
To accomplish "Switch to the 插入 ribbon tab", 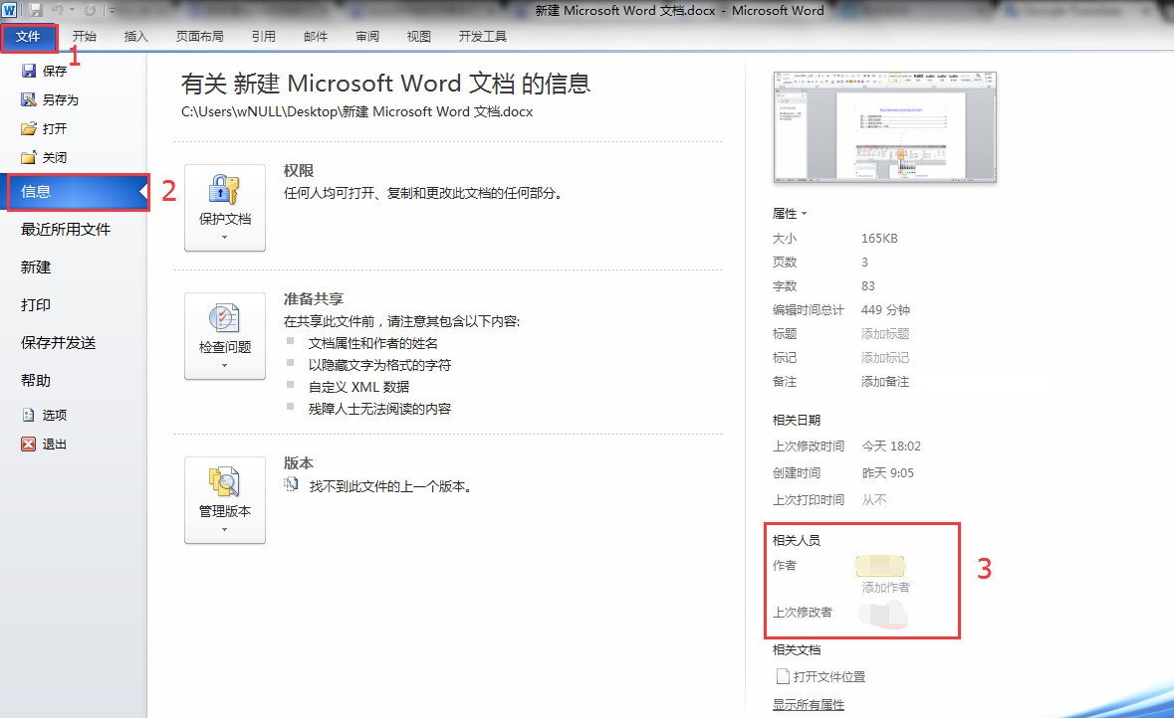I will click(x=136, y=37).
